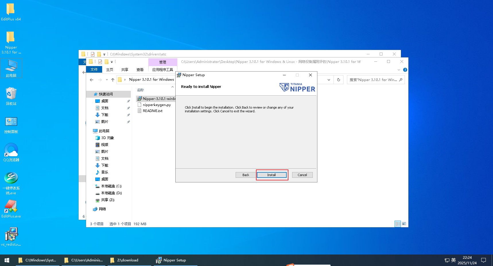Open the 查看 ribbon tab
The image size is (493, 266).
[140, 70]
